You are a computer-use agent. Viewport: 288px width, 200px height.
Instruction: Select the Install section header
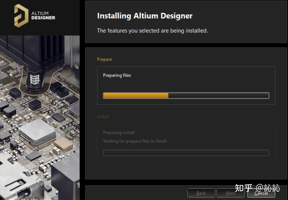pos(103,116)
